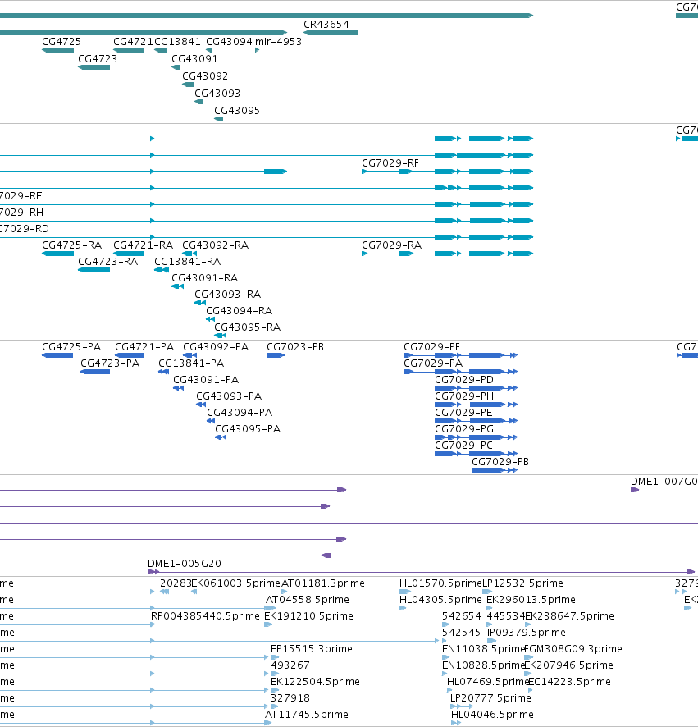
Task: Click the CG7029-PF protein label
Action: [x=432, y=347]
